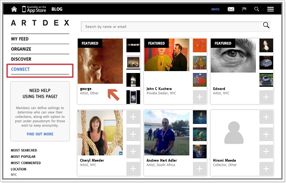Viewport: 286px width, 183px height.
Task: Open top blue painting thumbnail in Adler card
Action: point(200,117)
